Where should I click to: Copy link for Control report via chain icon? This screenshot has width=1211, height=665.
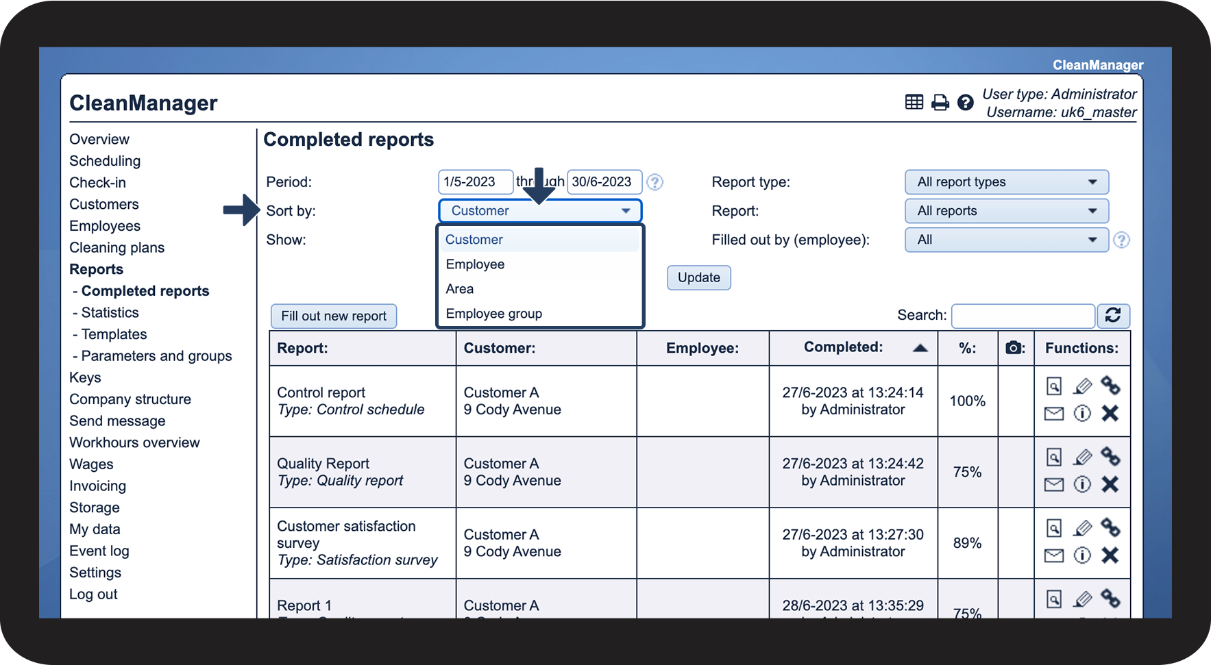1110,386
